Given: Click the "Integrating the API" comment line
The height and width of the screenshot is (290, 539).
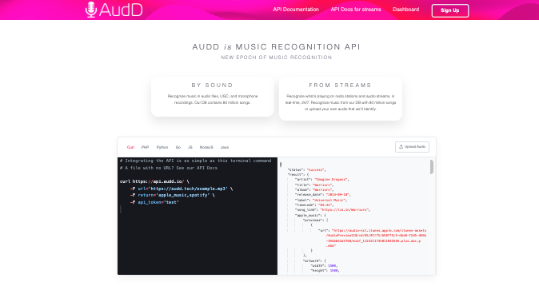Looking at the screenshot, I should pyautogui.click(x=196, y=161).
